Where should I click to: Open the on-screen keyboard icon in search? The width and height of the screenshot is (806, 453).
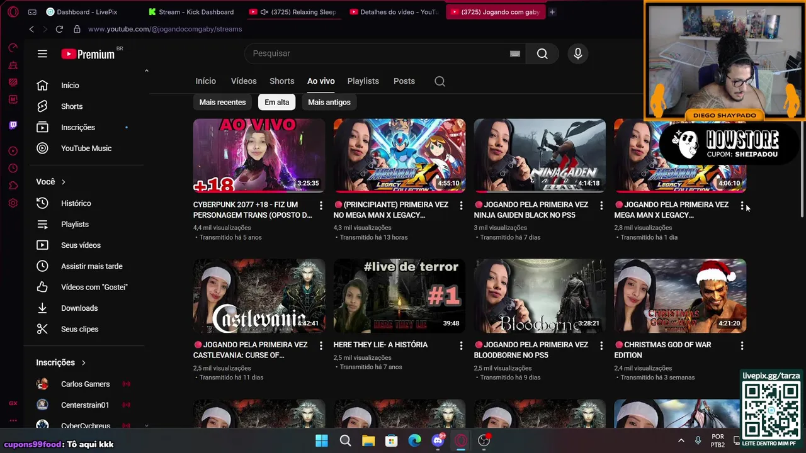[x=515, y=53]
